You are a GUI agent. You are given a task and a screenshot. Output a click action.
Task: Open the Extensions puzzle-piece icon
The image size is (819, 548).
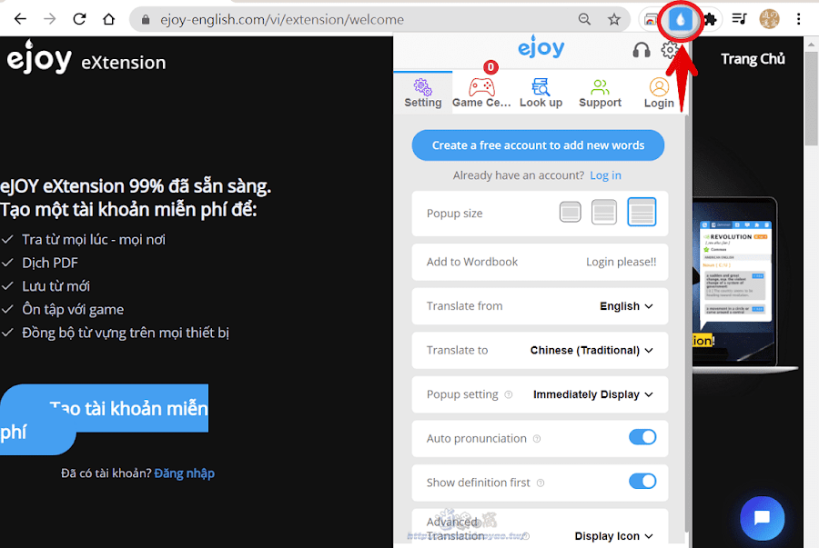pyautogui.click(x=710, y=19)
